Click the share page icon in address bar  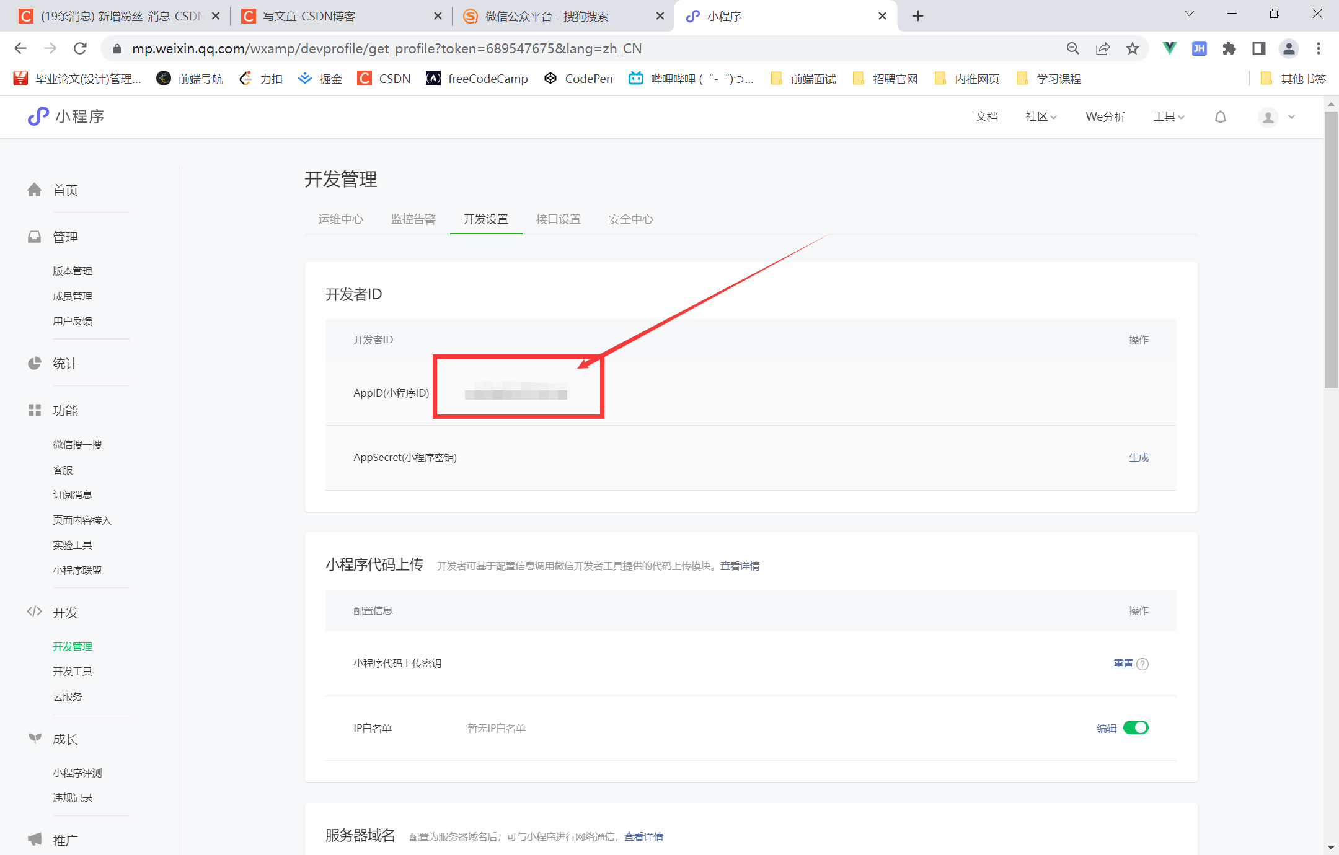coord(1103,48)
